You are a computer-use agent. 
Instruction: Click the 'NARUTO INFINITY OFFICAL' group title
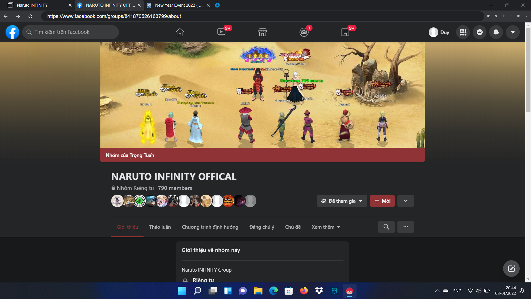pos(174,177)
